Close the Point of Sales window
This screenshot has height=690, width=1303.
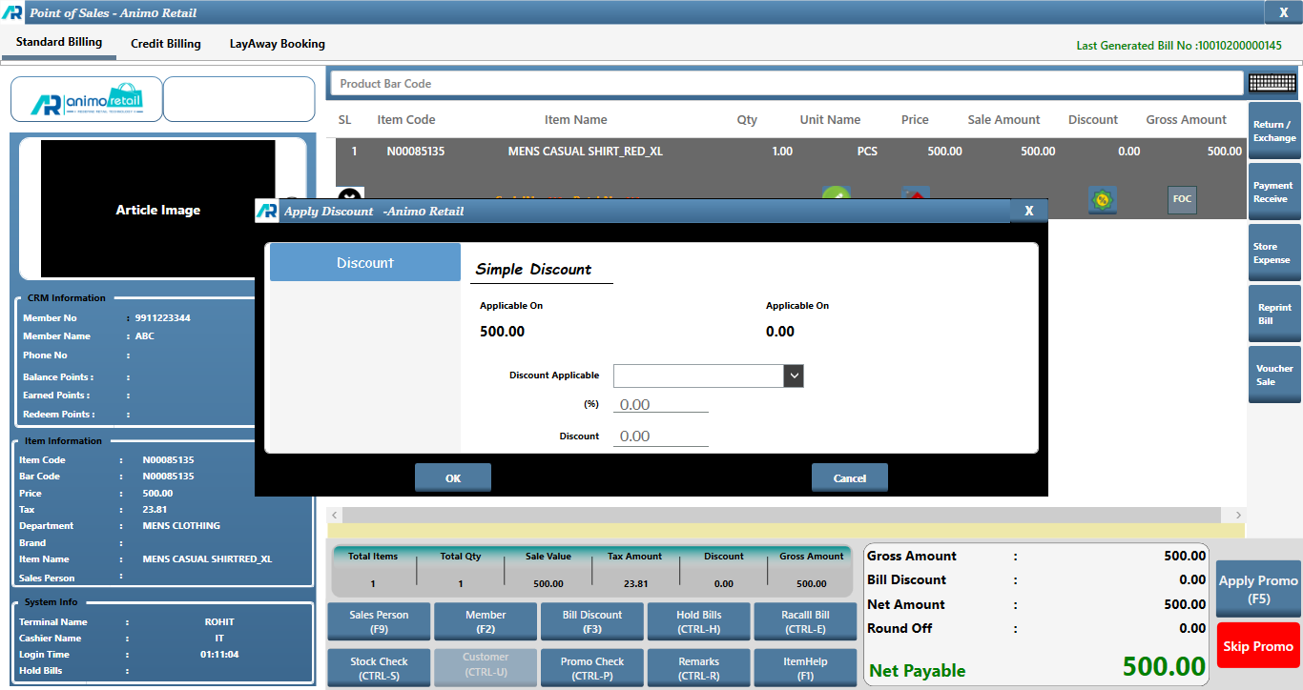tap(1282, 12)
